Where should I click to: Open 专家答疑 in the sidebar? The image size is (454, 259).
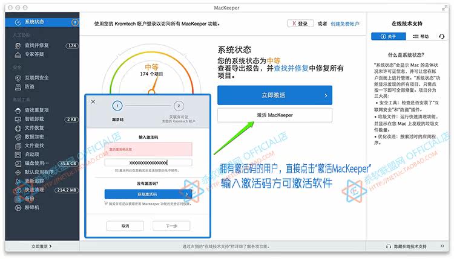pos(42,54)
